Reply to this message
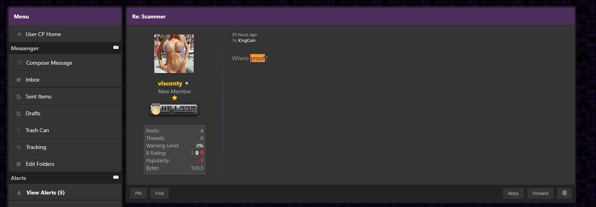The width and height of the screenshot is (596, 207). [x=513, y=193]
